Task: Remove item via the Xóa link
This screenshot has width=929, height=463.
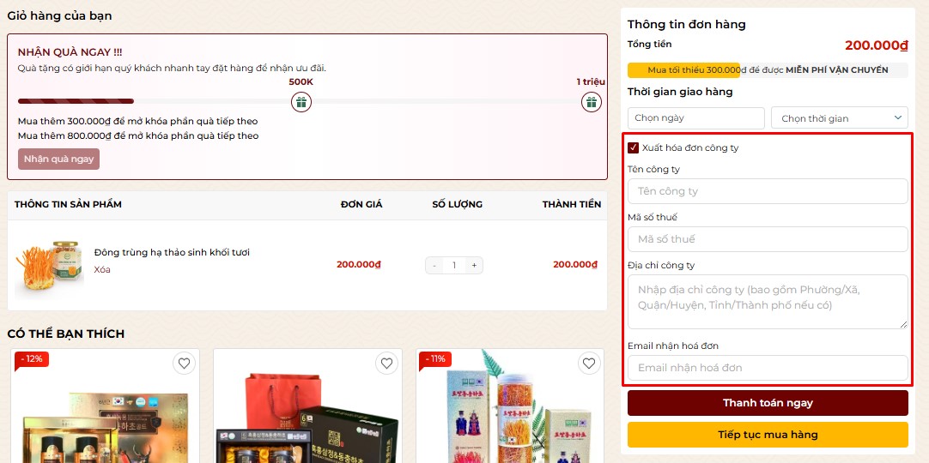Action: coord(102,269)
